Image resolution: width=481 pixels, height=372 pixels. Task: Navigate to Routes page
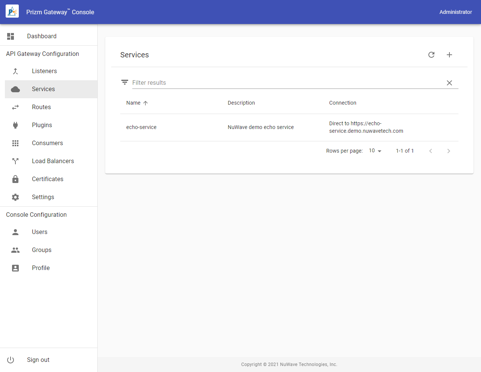(x=41, y=107)
